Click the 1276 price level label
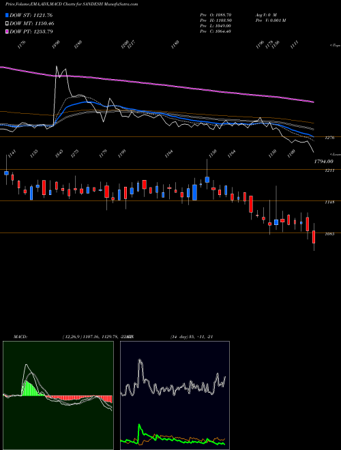 point(330,138)
